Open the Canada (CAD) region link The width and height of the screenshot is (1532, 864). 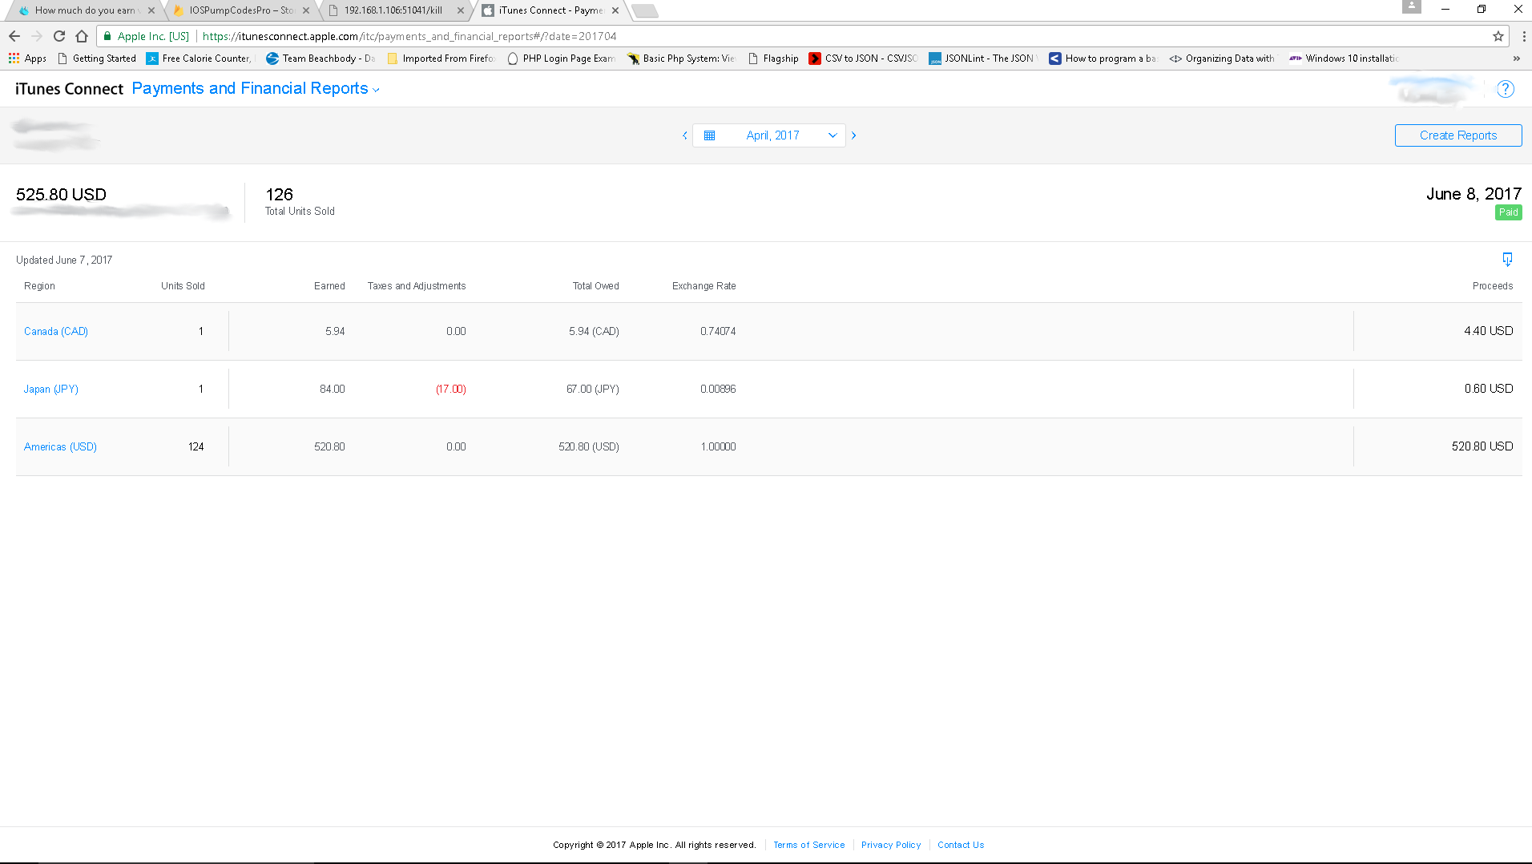tap(56, 332)
